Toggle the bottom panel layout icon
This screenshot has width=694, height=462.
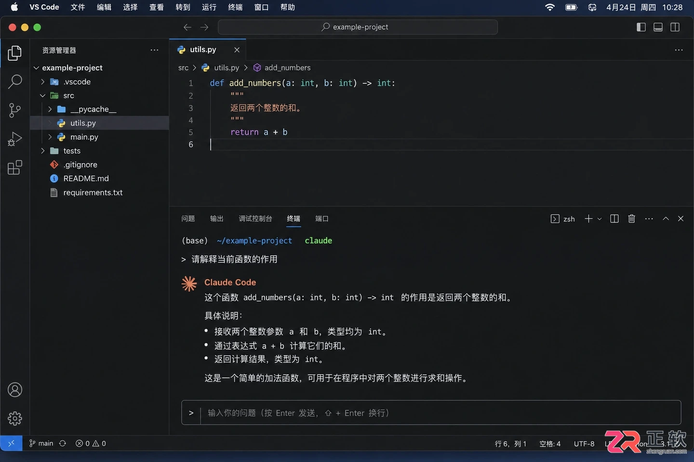click(x=658, y=27)
